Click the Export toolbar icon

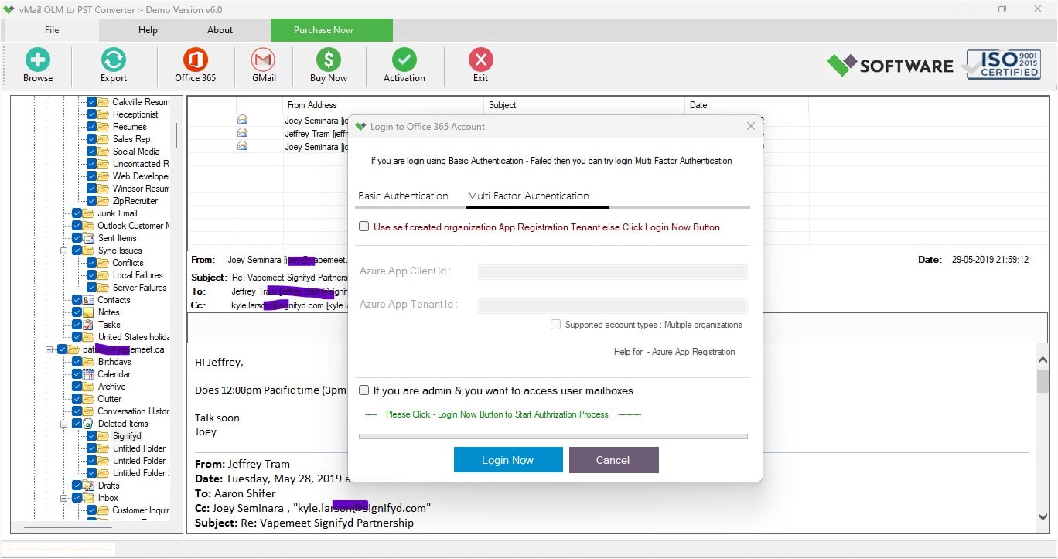(x=114, y=60)
